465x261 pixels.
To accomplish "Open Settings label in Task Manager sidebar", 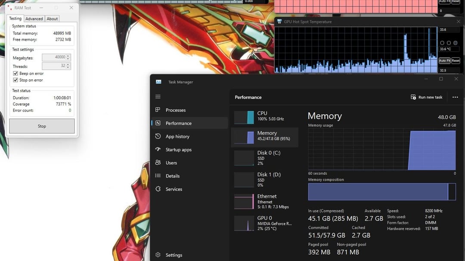I will 174,255.
